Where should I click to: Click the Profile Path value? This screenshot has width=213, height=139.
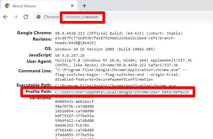coord(122,92)
